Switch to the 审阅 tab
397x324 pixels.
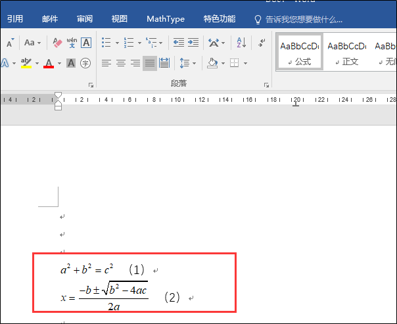click(x=85, y=19)
